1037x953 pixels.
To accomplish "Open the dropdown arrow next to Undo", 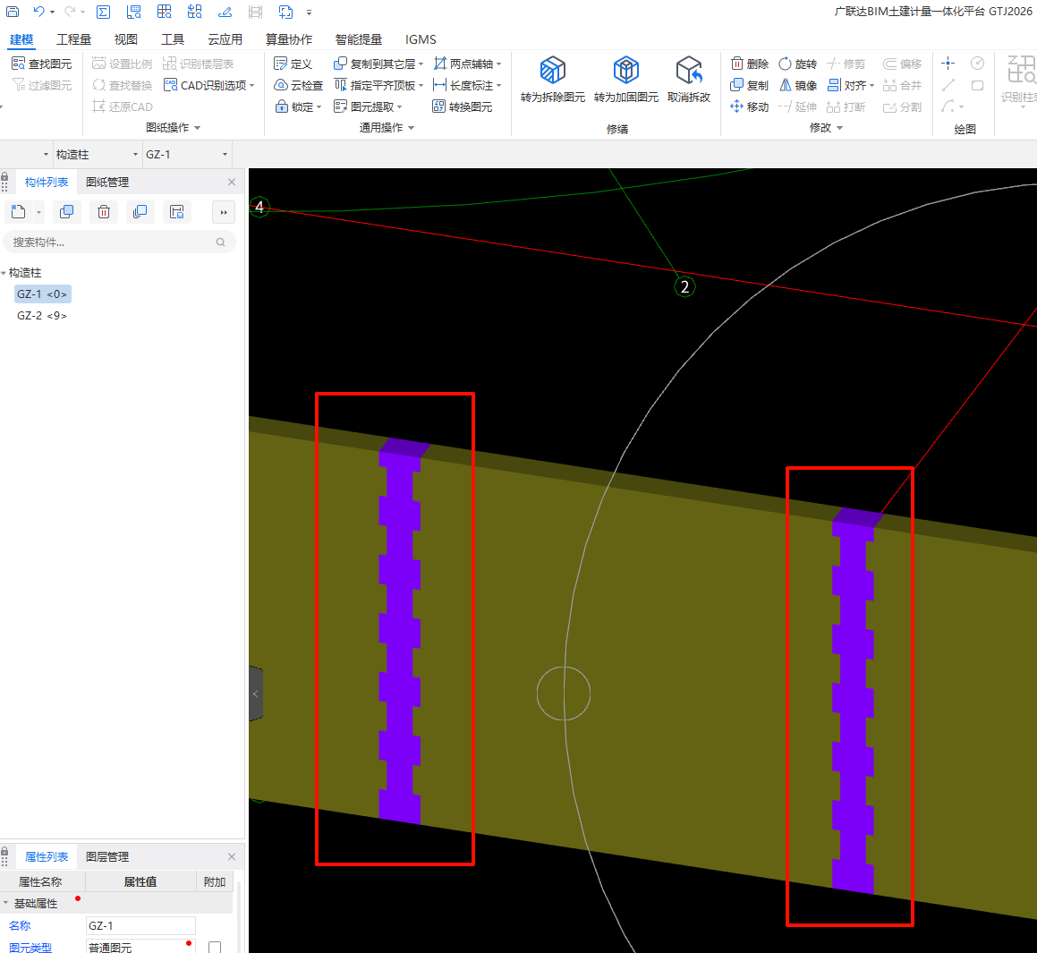I will pos(52,12).
